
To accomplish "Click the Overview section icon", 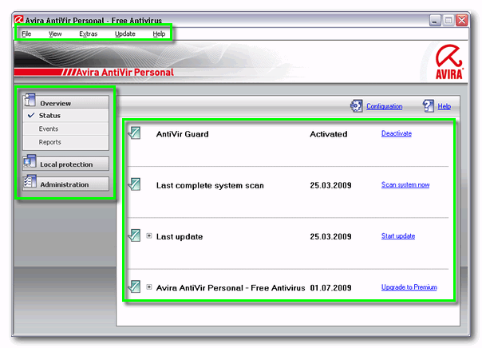I will pyautogui.click(x=30, y=100).
